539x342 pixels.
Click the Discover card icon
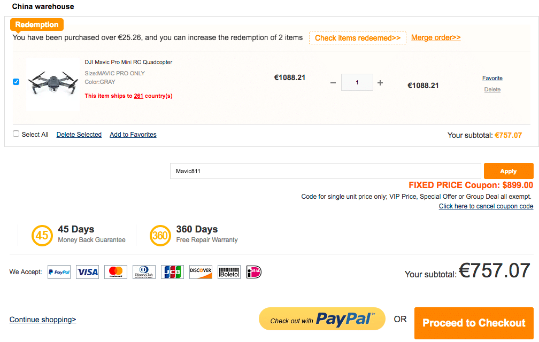(x=201, y=272)
